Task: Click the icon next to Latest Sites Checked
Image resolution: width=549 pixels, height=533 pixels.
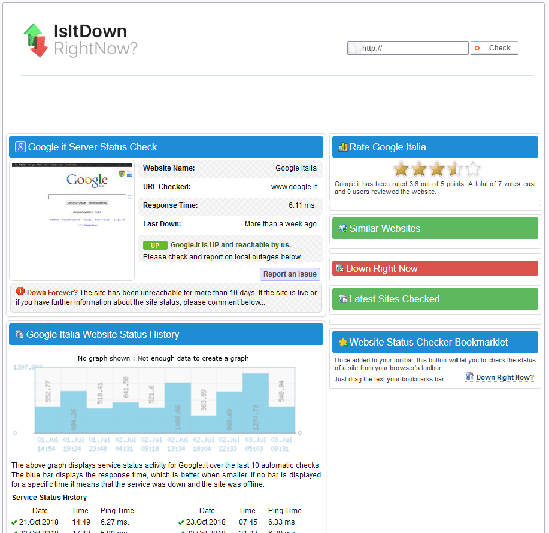Action: tap(342, 299)
